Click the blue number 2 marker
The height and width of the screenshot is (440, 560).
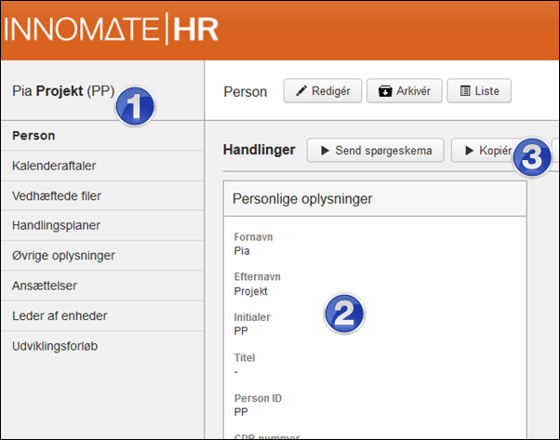click(343, 313)
